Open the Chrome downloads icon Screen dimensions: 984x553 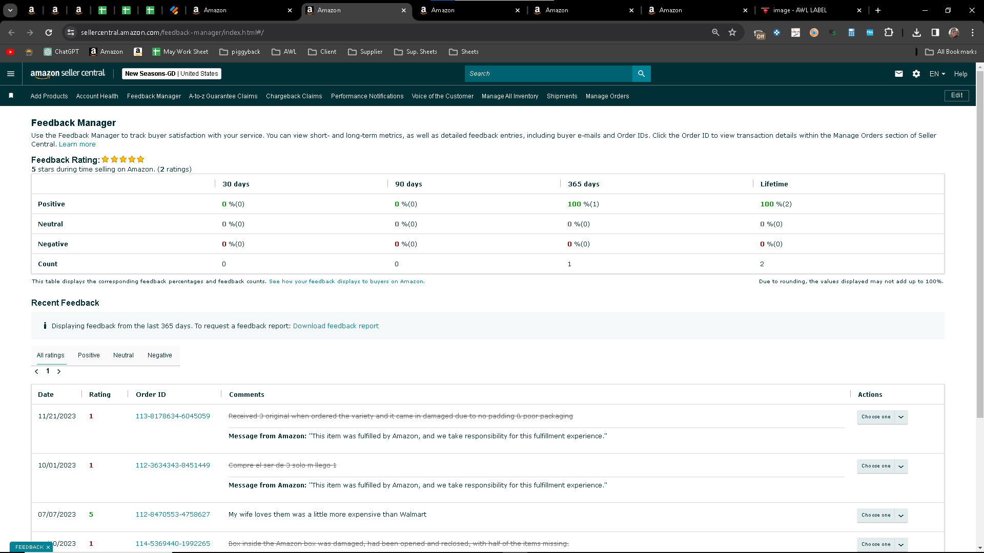(x=916, y=32)
